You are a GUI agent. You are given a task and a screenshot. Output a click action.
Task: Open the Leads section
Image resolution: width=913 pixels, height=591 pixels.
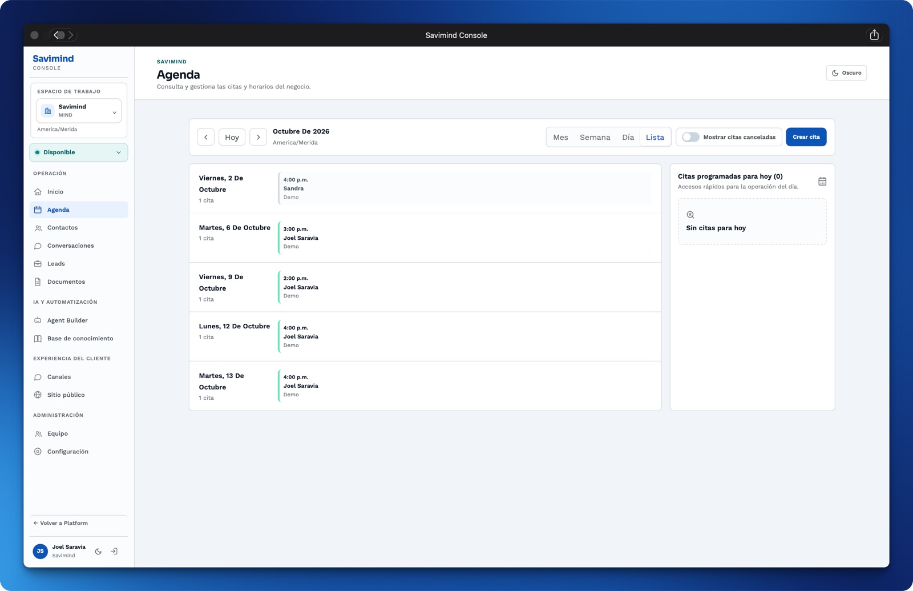79,264
